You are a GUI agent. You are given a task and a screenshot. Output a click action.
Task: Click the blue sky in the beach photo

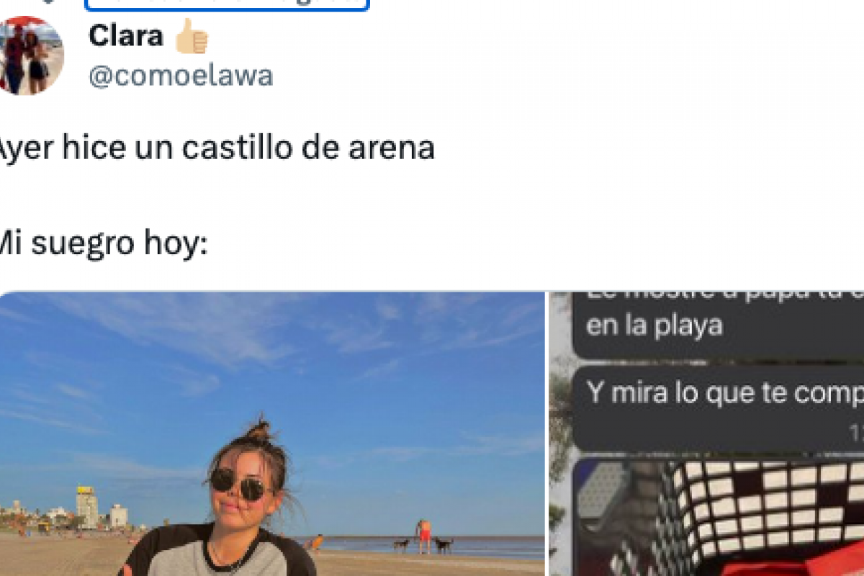(272, 360)
